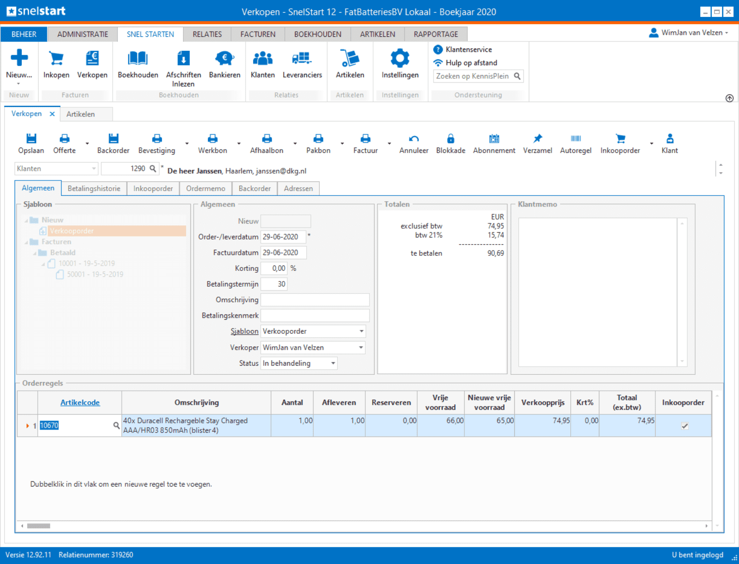Viewport: 739px width, 564px height.
Task: Open Verkopen invoices from the ribbon
Action: point(92,58)
